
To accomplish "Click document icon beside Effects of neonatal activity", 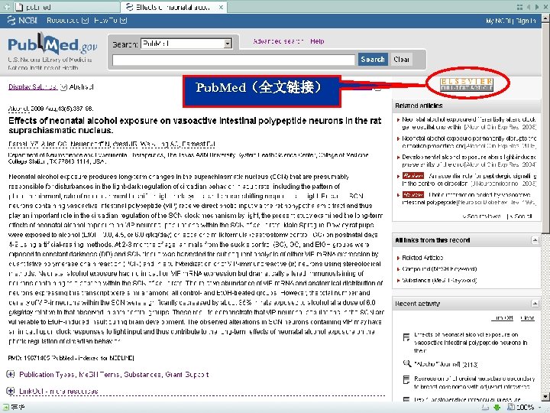I will (x=406, y=337).
